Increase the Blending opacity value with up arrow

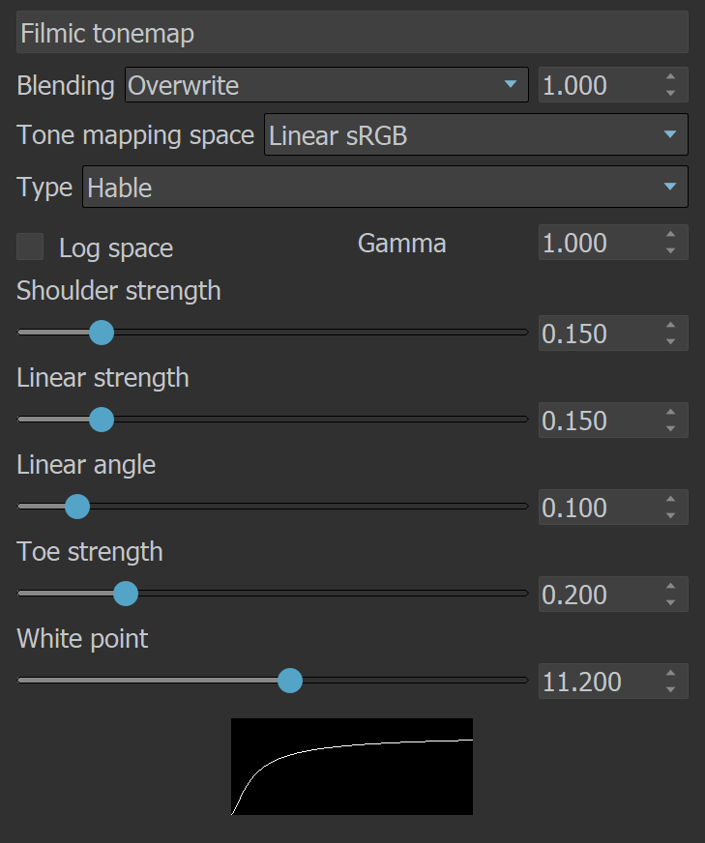tap(670, 77)
